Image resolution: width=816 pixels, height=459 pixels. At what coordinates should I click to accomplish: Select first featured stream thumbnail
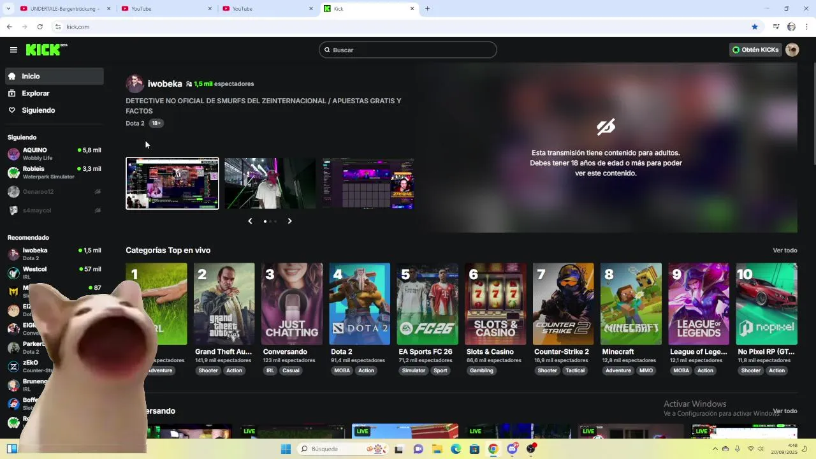(x=172, y=184)
